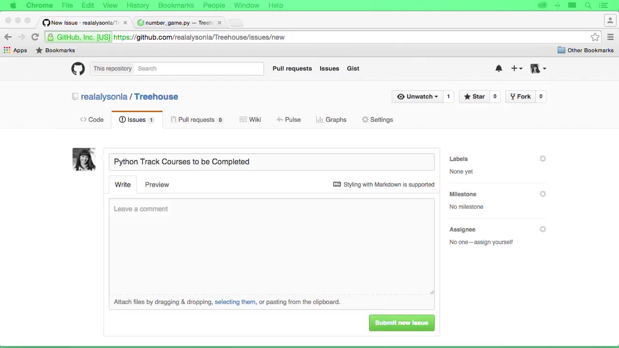Open Gist link in header
Screen dimensions: 619x348
(x=353, y=69)
